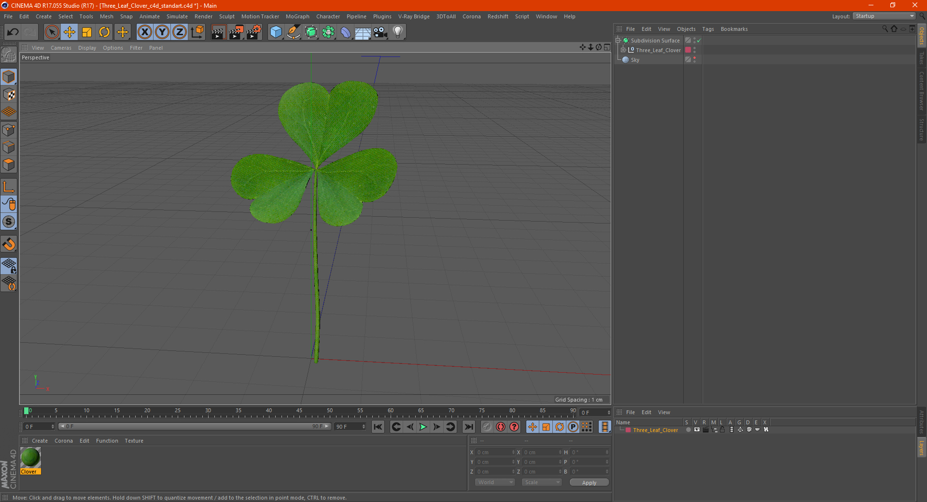The image size is (927, 502).
Task: Toggle Three_Leaf_Clover layer view icon
Action: point(697,430)
